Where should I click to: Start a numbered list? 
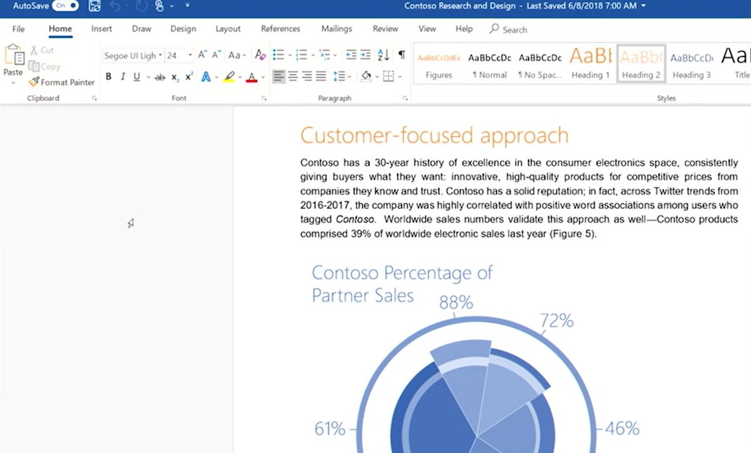tap(300, 56)
